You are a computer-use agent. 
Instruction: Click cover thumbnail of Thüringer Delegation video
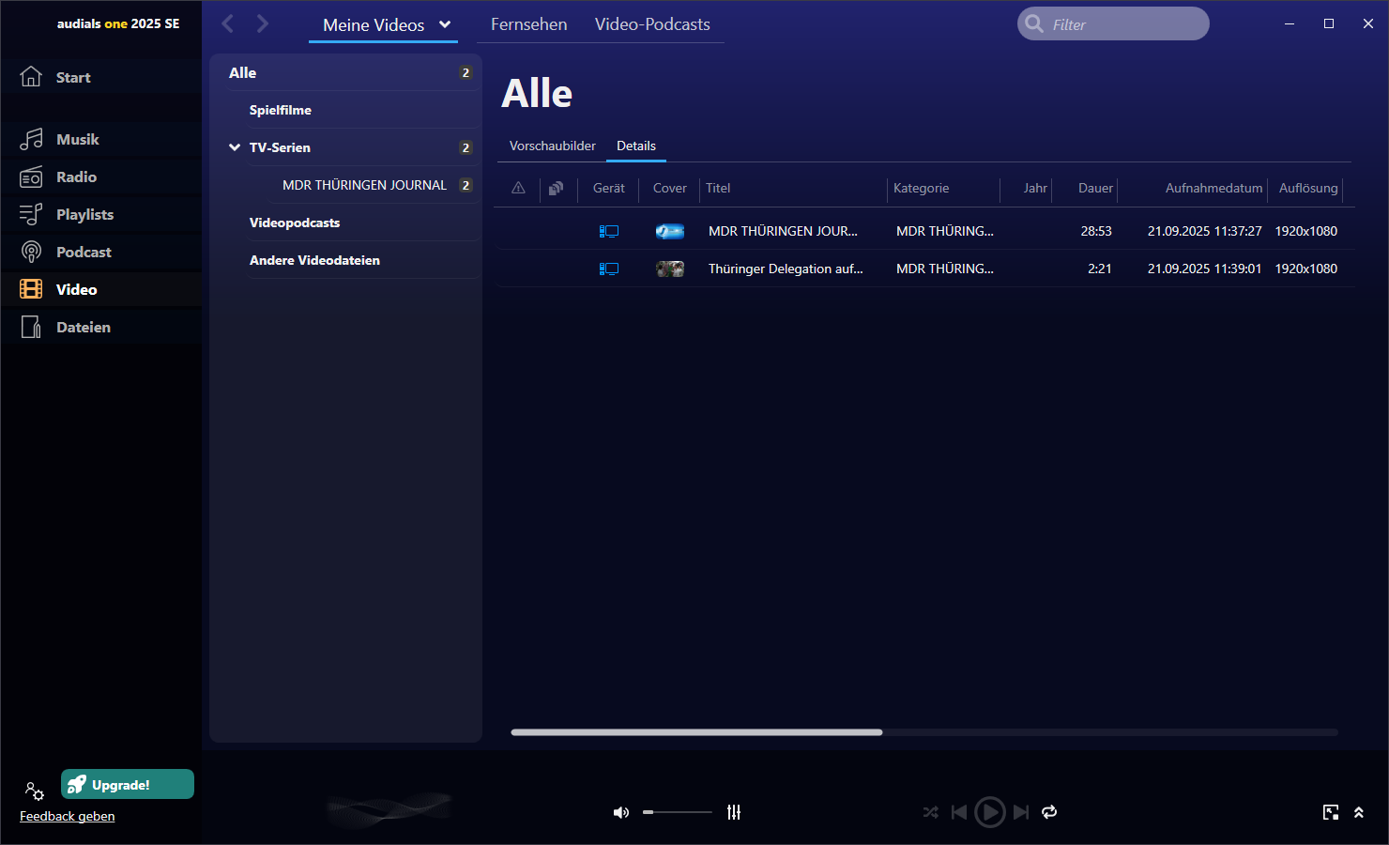pos(670,269)
